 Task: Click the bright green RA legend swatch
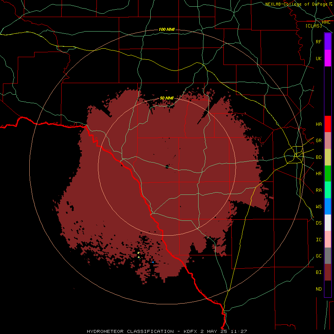328,190
